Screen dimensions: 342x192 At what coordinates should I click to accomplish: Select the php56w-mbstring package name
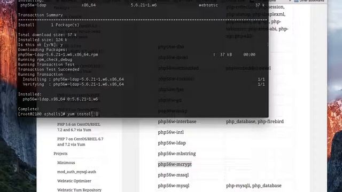coord(177,154)
